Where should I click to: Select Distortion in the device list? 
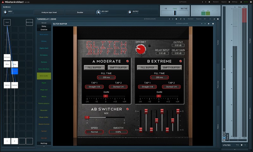44,55
